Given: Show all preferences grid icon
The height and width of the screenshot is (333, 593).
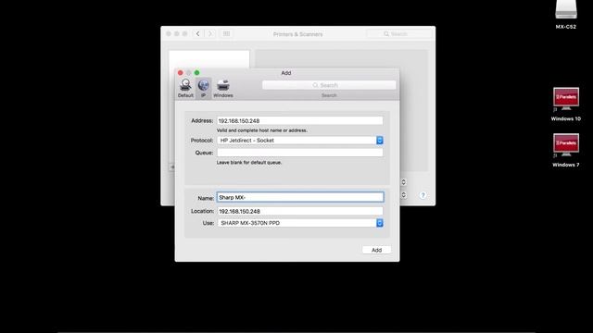Looking at the screenshot, I should 226,34.
